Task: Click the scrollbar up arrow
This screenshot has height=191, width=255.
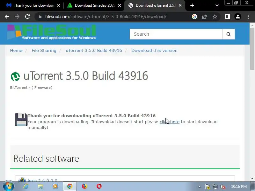Action: 252,25
